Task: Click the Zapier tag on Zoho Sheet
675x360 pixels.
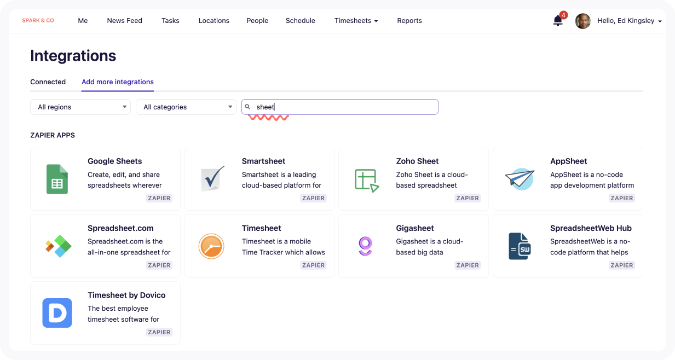Action: click(x=468, y=198)
